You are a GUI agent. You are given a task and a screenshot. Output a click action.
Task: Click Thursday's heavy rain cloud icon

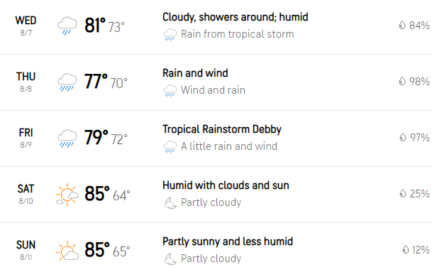pos(67,82)
